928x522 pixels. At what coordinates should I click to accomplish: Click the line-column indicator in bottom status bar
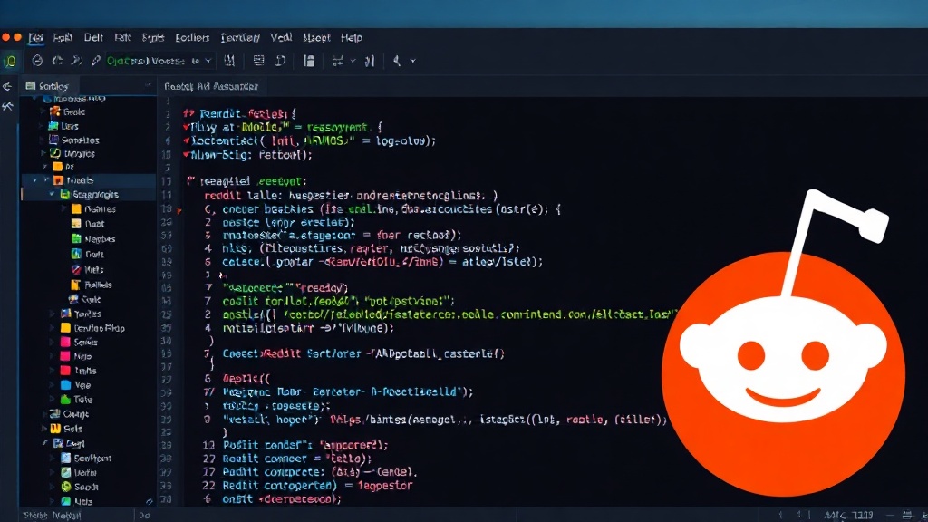848,516
